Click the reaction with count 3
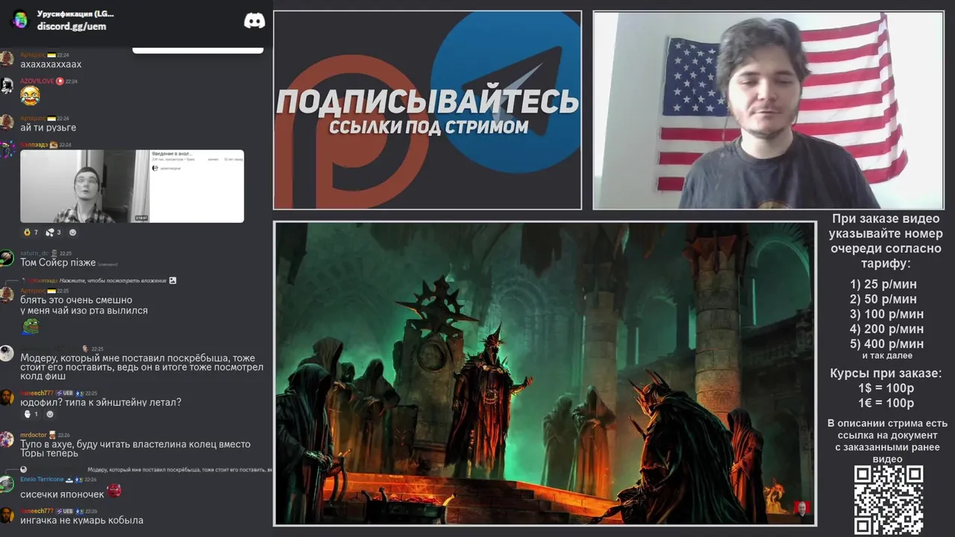The height and width of the screenshot is (537, 955). click(x=54, y=232)
